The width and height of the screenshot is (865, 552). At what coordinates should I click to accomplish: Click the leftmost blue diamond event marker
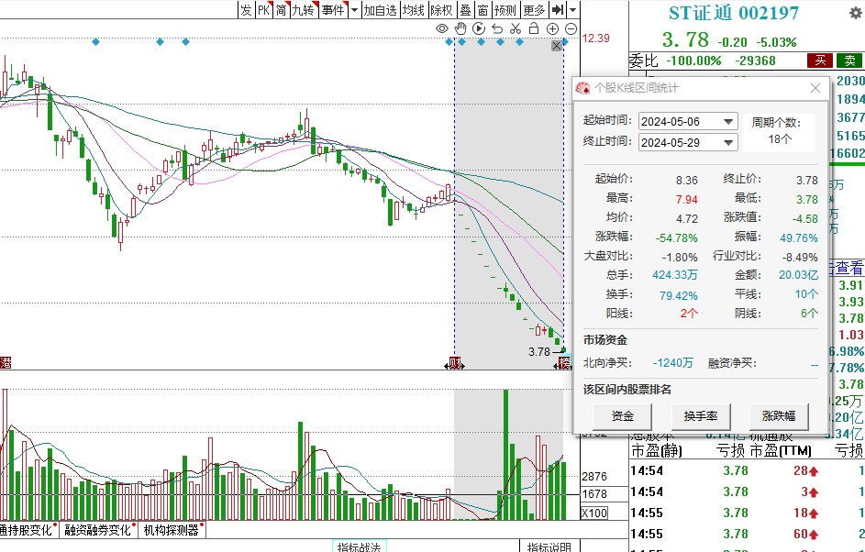coord(96,42)
